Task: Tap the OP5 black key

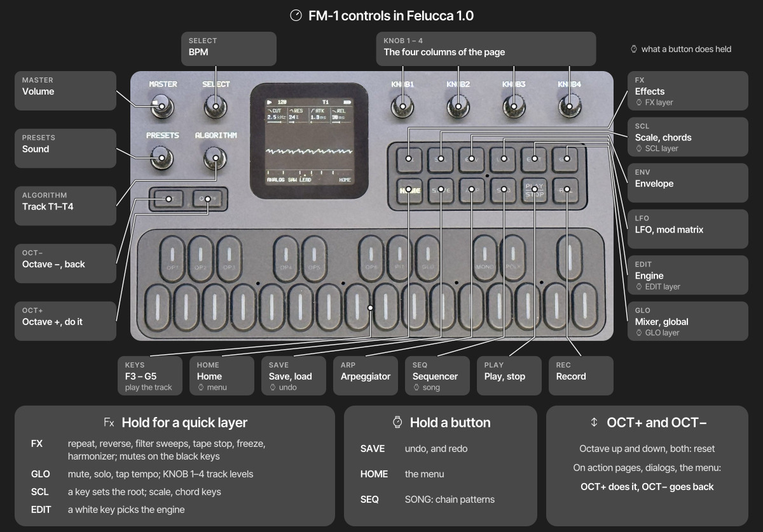Action: 314,258
